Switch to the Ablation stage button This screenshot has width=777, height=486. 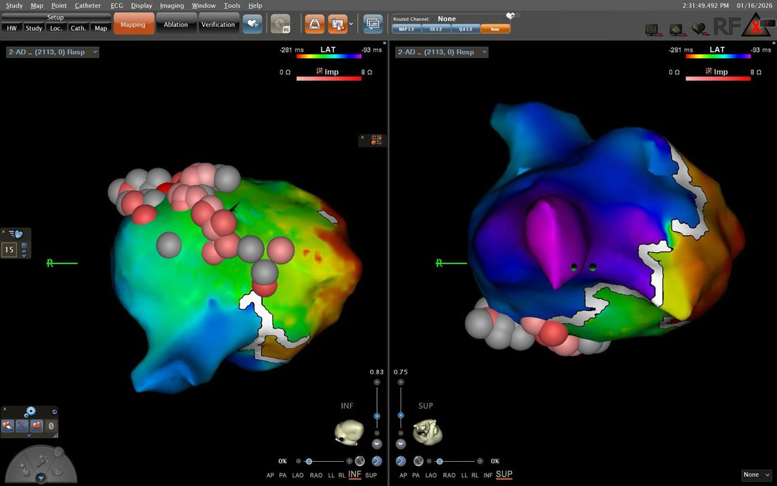[x=175, y=24]
